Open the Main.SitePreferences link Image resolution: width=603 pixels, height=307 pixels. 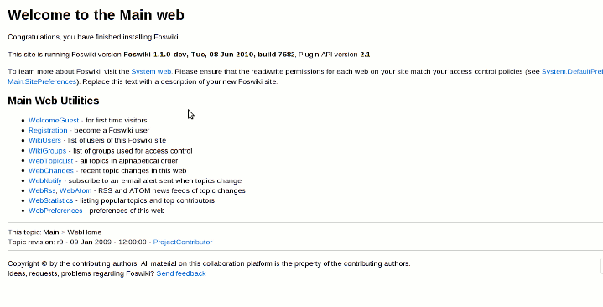point(42,81)
